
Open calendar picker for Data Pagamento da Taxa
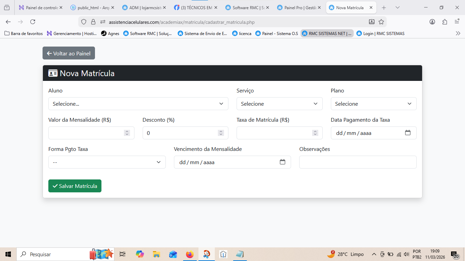(x=407, y=133)
